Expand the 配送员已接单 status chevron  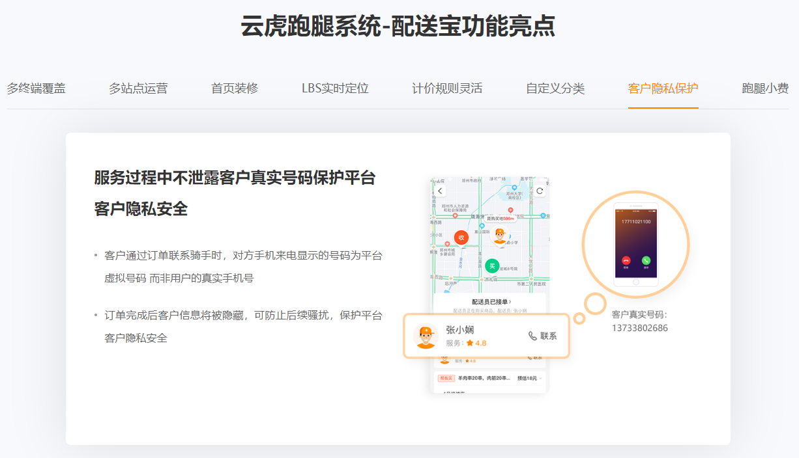pos(510,302)
